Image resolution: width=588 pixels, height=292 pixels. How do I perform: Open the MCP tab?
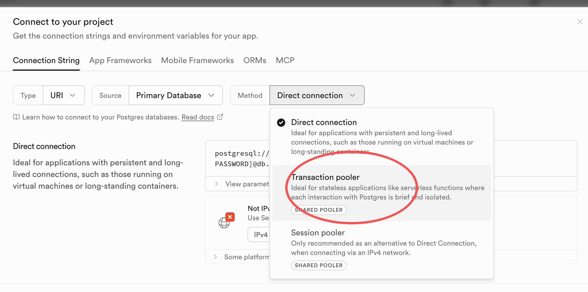pos(285,60)
